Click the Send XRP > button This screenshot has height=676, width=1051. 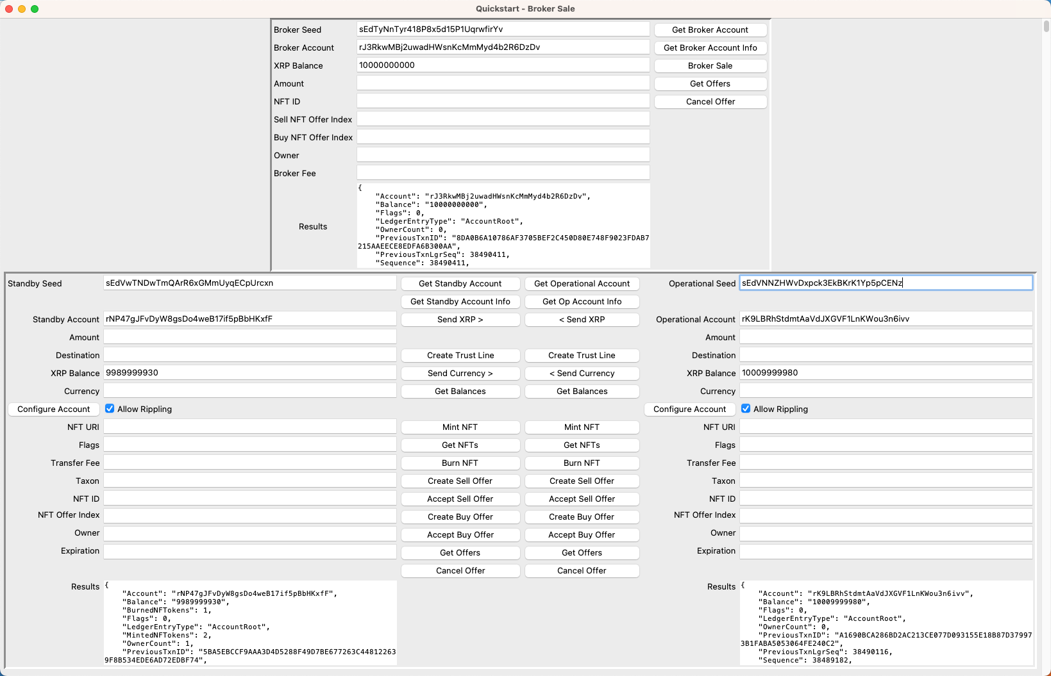coord(460,319)
